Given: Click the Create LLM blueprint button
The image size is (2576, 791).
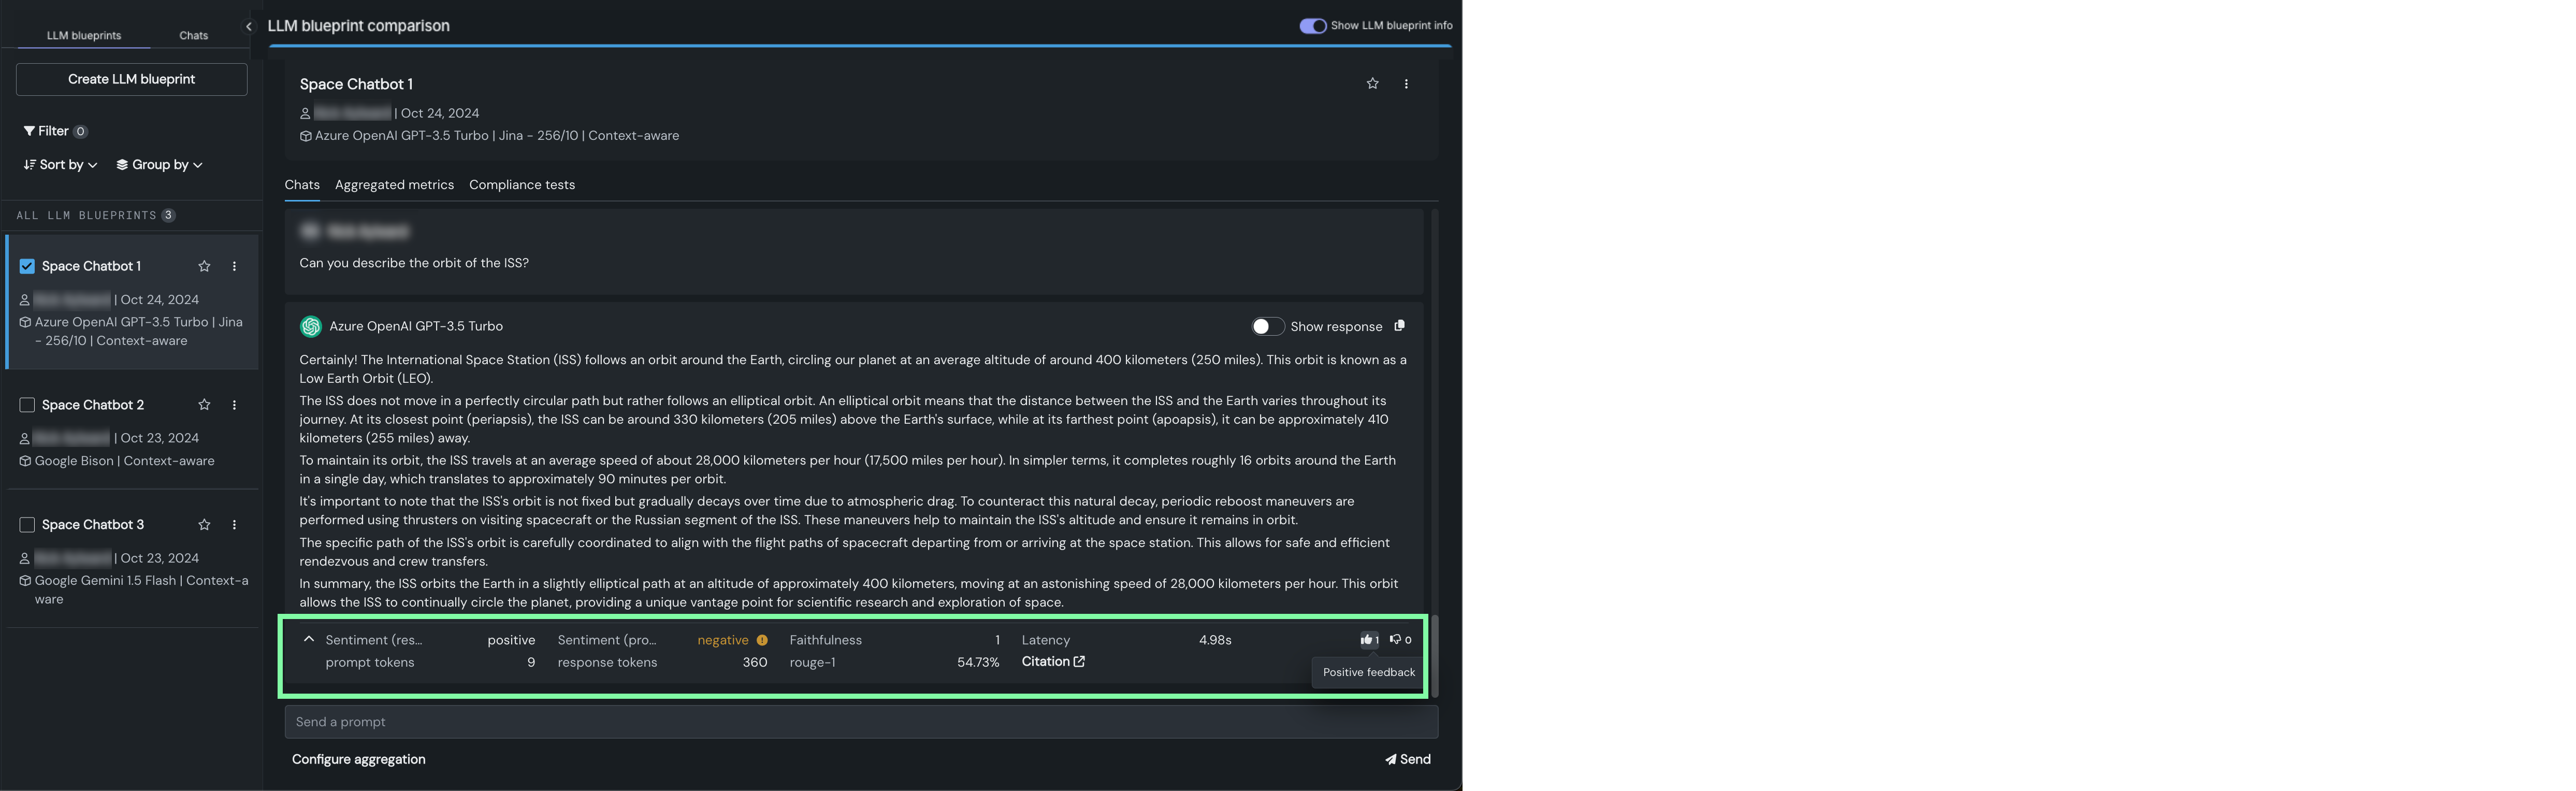Looking at the screenshot, I should tap(131, 79).
